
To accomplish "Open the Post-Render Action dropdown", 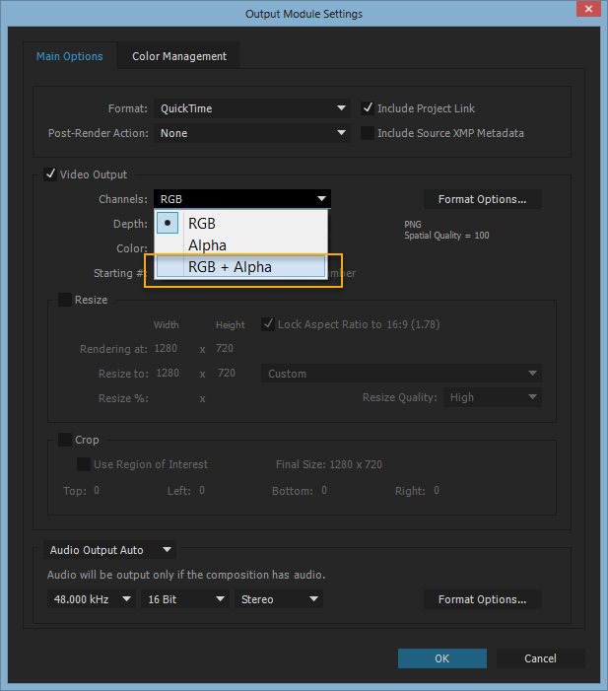I will pos(252,133).
